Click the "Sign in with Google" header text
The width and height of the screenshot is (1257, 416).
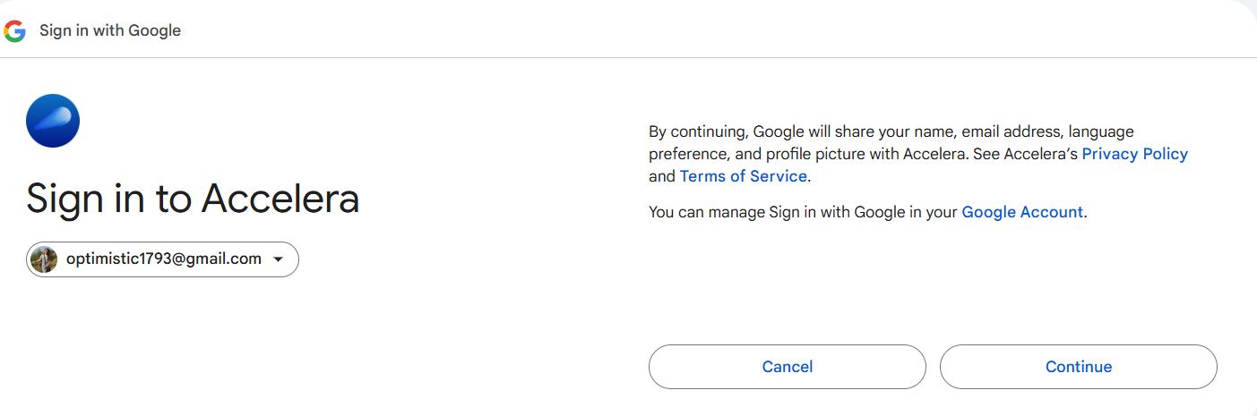[x=110, y=30]
